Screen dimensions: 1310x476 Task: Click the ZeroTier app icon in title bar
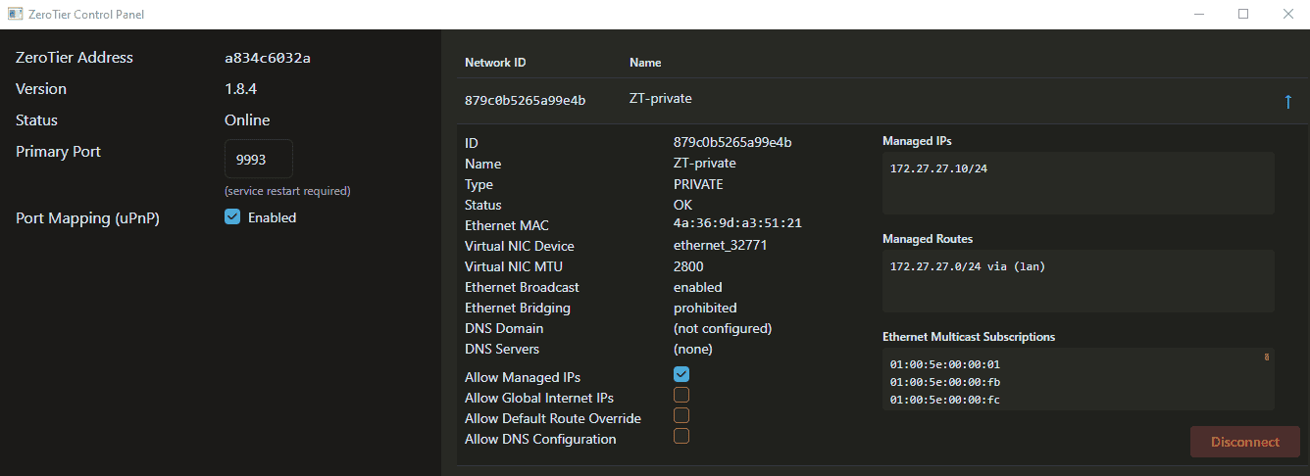[16, 15]
